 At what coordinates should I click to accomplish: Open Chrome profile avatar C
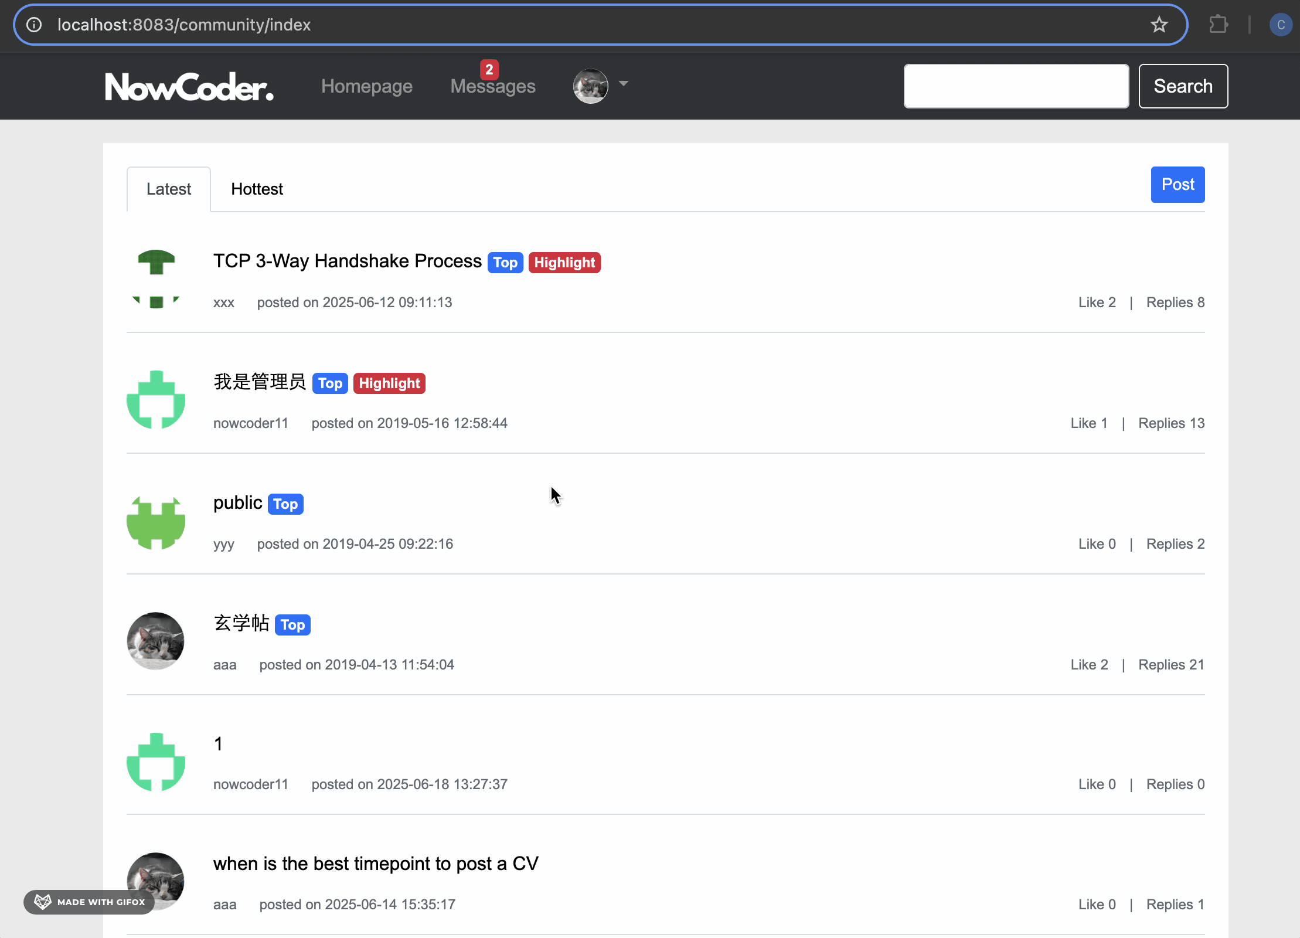(1280, 25)
